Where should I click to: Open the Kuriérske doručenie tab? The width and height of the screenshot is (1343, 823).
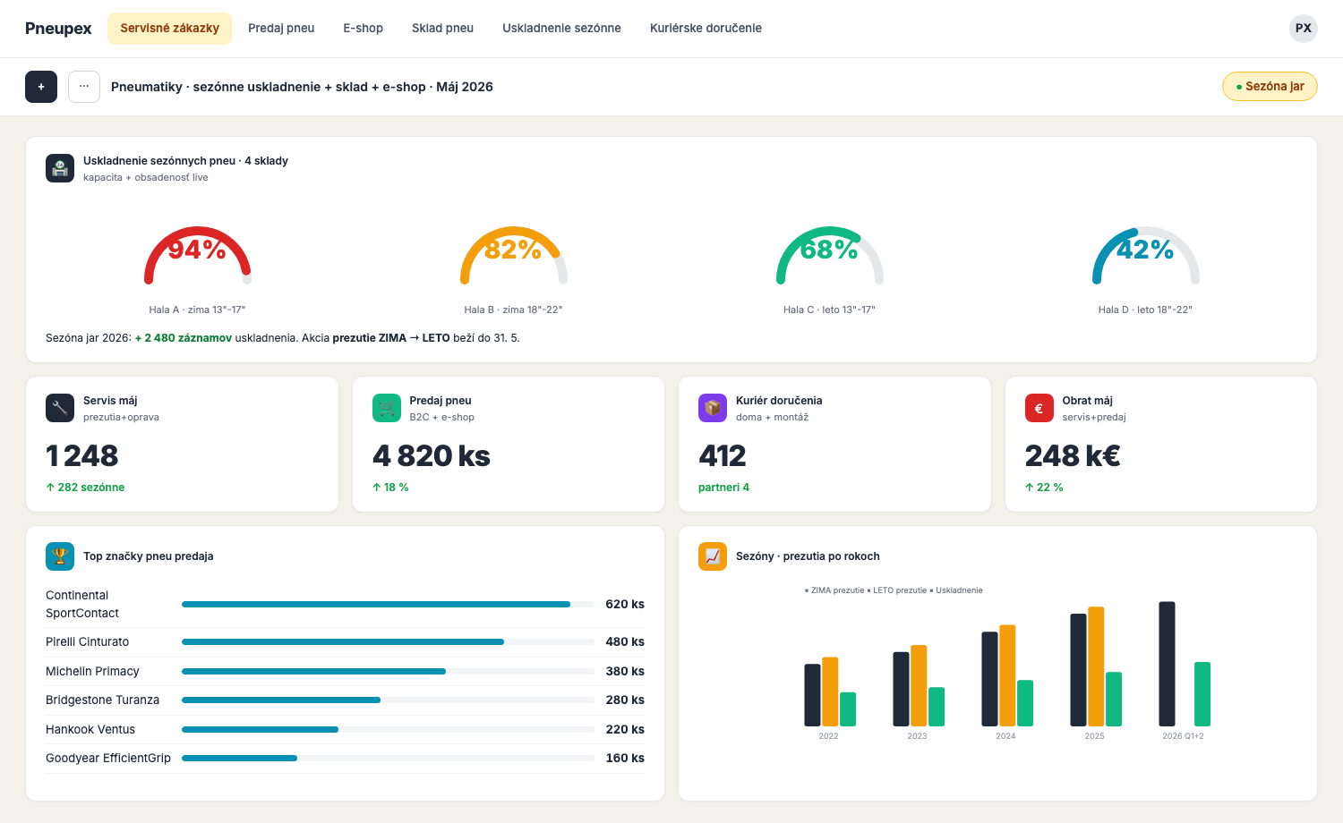[x=706, y=29]
